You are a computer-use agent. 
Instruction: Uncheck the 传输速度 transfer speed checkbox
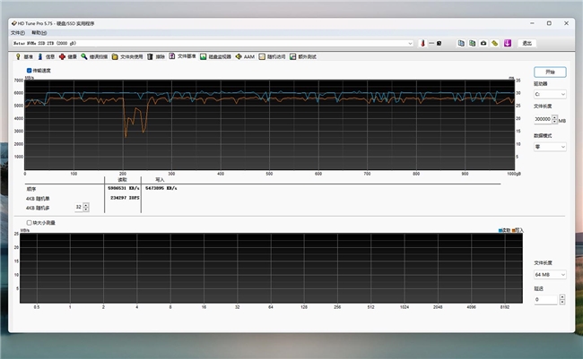(29, 71)
